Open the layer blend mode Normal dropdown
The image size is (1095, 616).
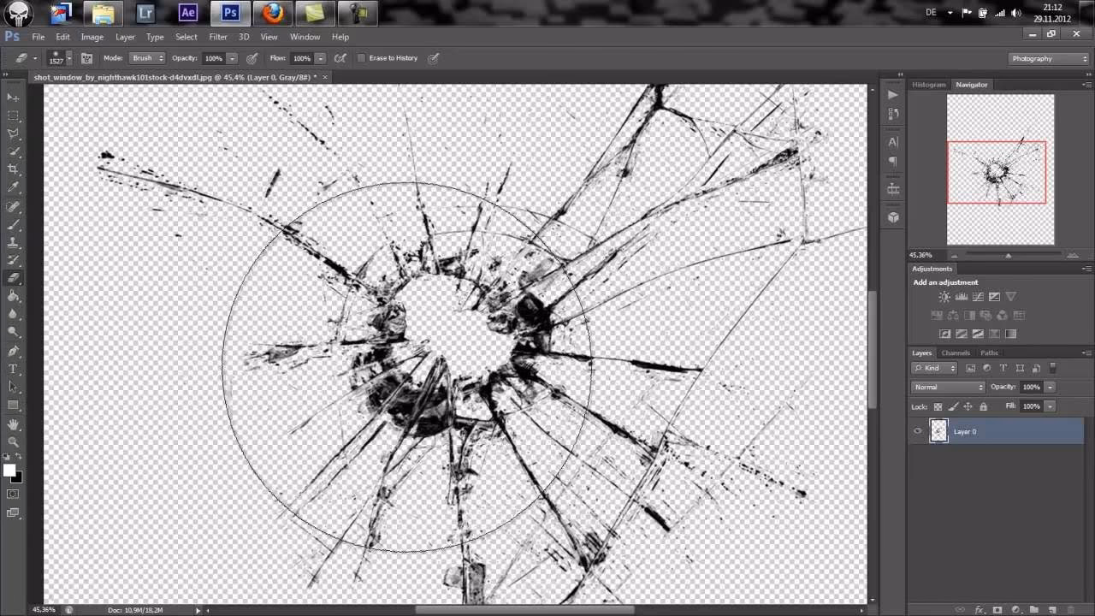pyautogui.click(x=949, y=388)
